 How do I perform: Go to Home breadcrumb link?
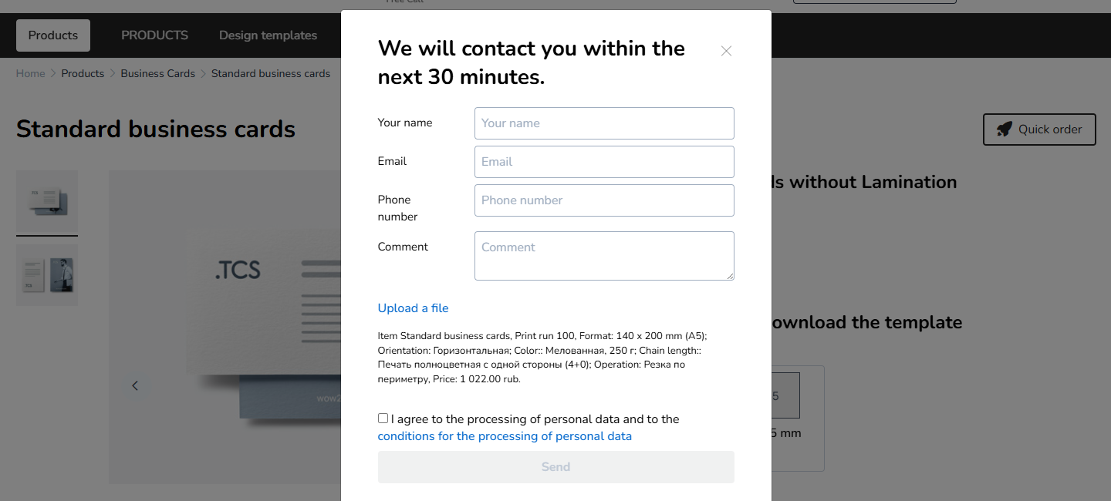pos(31,74)
